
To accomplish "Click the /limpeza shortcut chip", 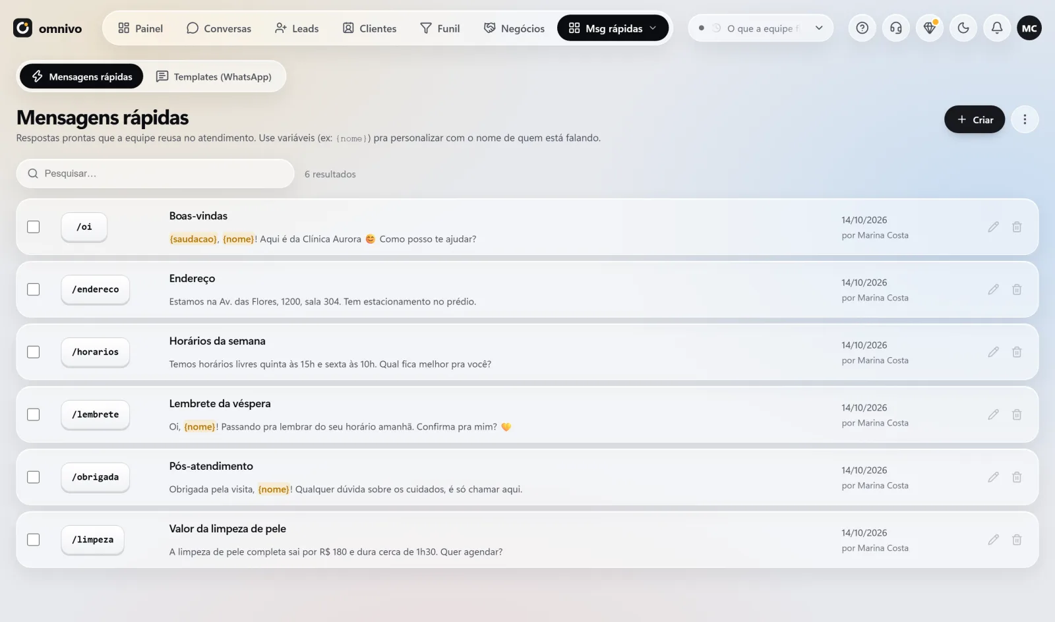I will pyautogui.click(x=93, y=540).
